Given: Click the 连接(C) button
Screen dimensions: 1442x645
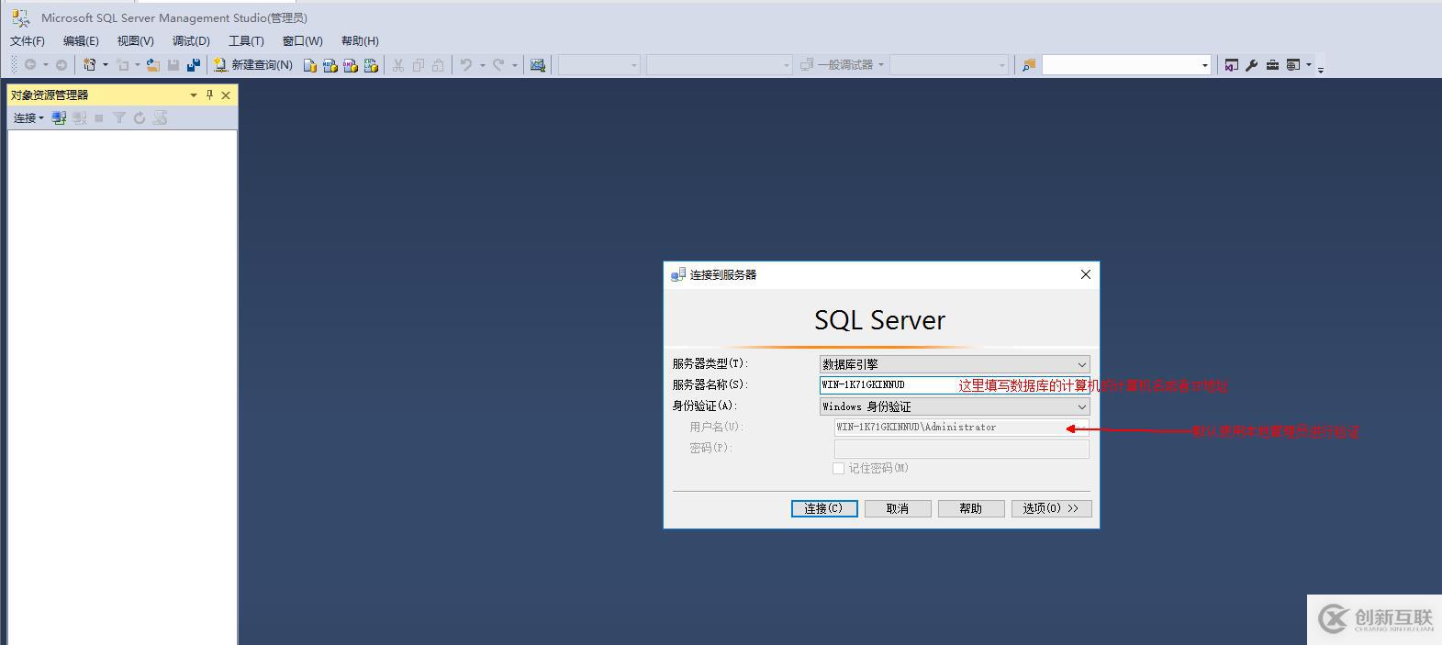Looking at the screenshot, I should (824, 508).
